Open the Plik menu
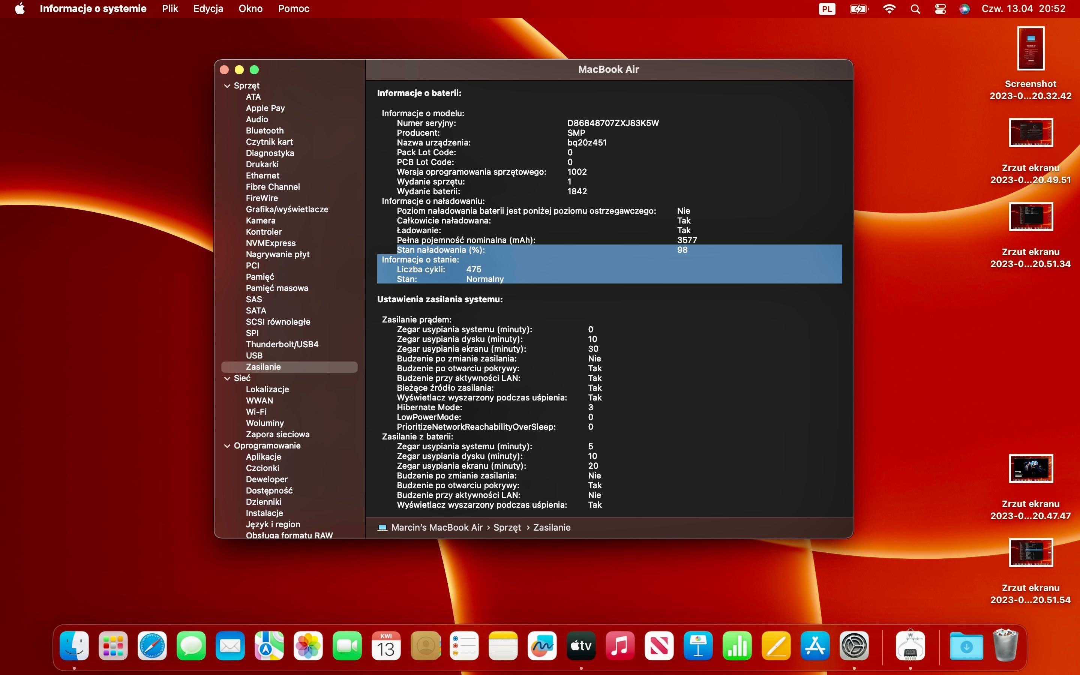 tap(170, 9)
